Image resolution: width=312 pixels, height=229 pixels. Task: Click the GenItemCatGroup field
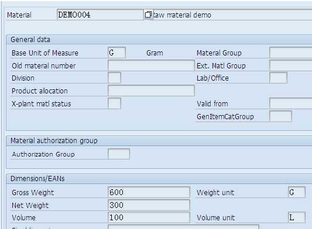280,116
